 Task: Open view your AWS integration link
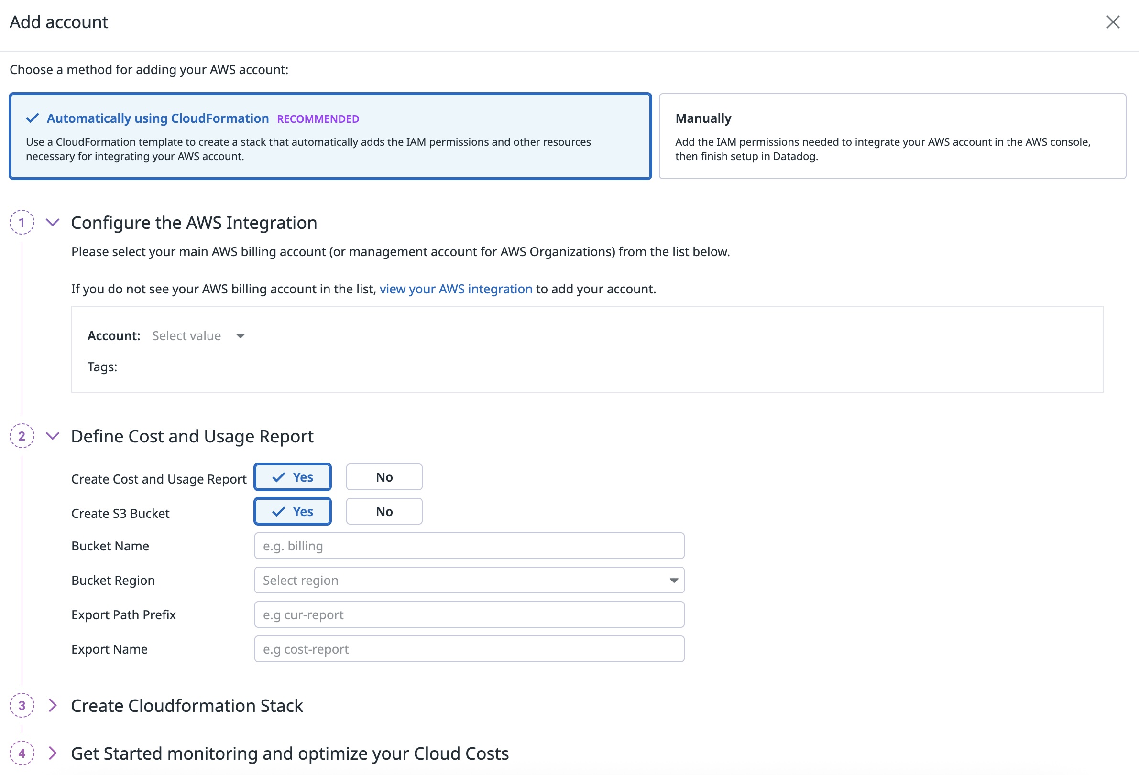coord(455,289)
